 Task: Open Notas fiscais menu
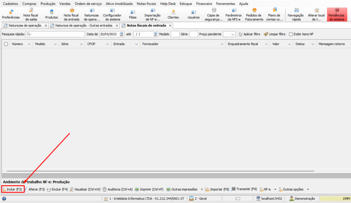coord(146,4)
